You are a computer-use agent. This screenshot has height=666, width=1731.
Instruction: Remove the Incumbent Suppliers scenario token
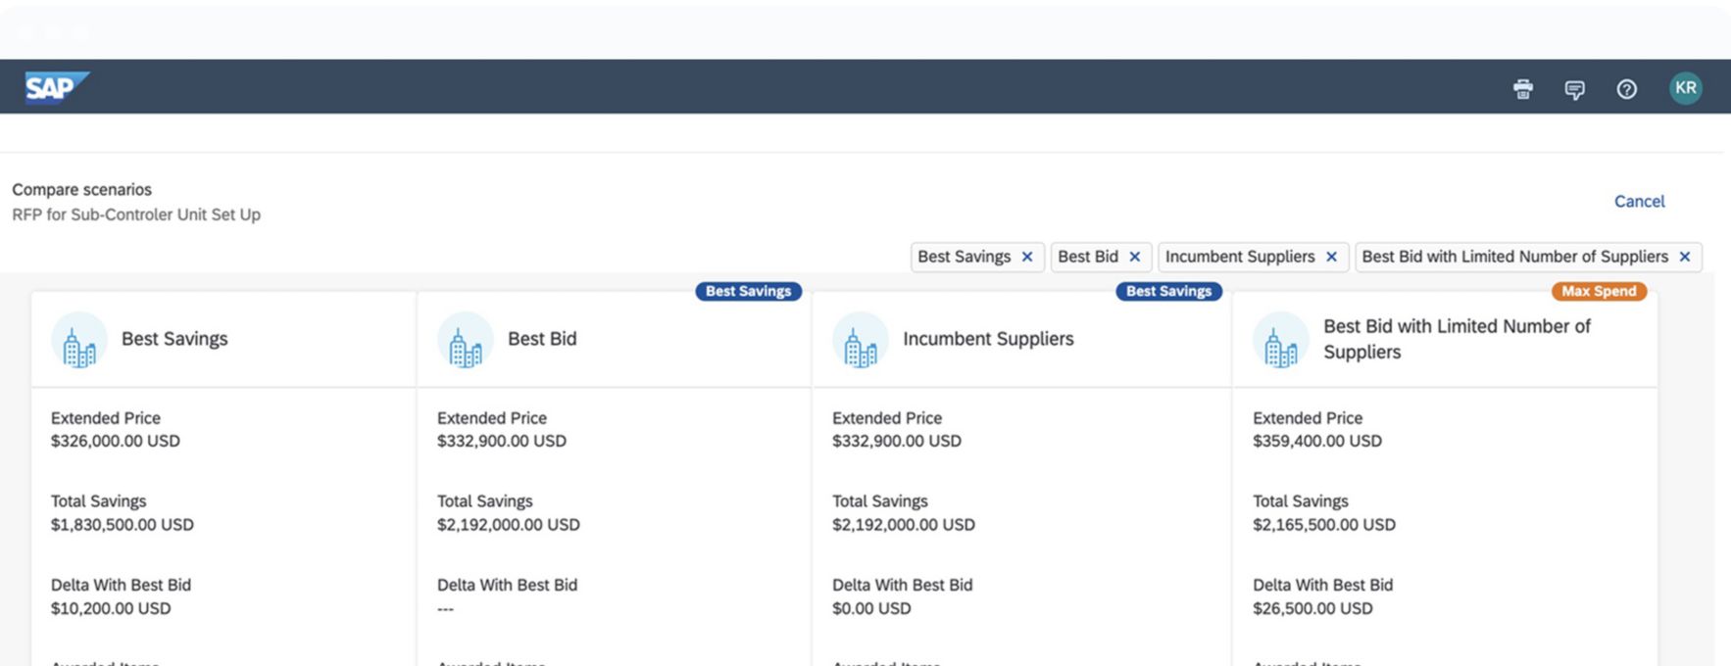(x=1331, y=257)
